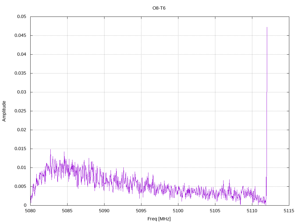
Task: Click the 0.035 y-axis tick label
Action: 20,73
